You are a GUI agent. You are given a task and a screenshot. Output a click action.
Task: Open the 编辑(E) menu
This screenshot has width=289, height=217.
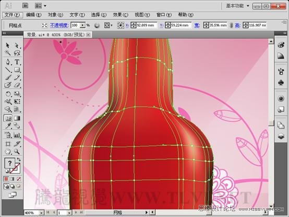click(x=34, y=15)
